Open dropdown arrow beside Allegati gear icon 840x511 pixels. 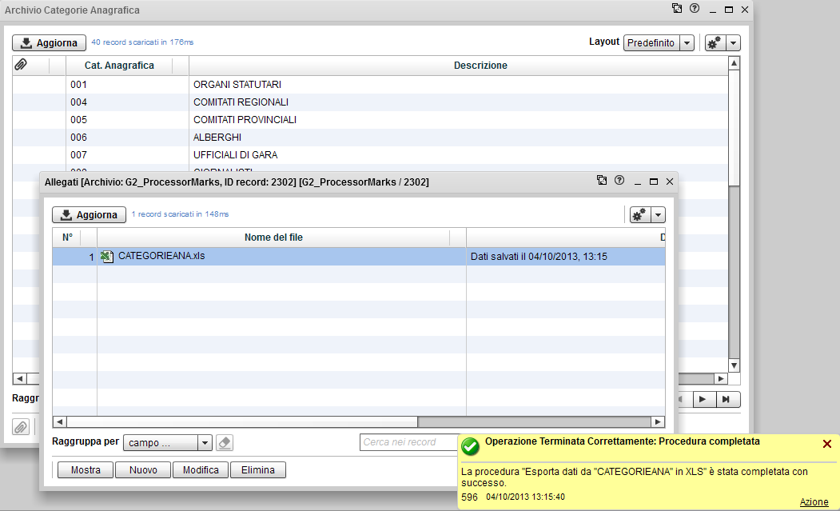click(x=658, y=214)
